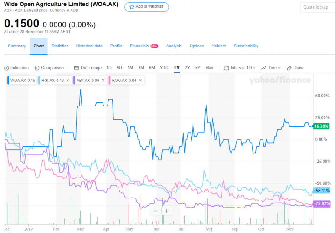Screen dimensions: 335x233
Task: Click the Comparison plus icon
Action: [37, 68]
